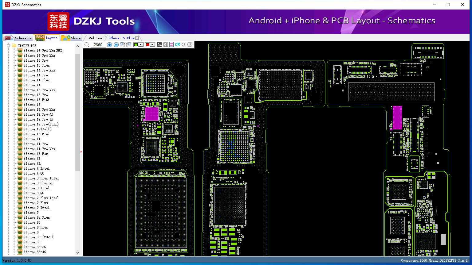
Task: Click the search magnifier icon in the layout toolbar
Action: (x=87, y=45)
